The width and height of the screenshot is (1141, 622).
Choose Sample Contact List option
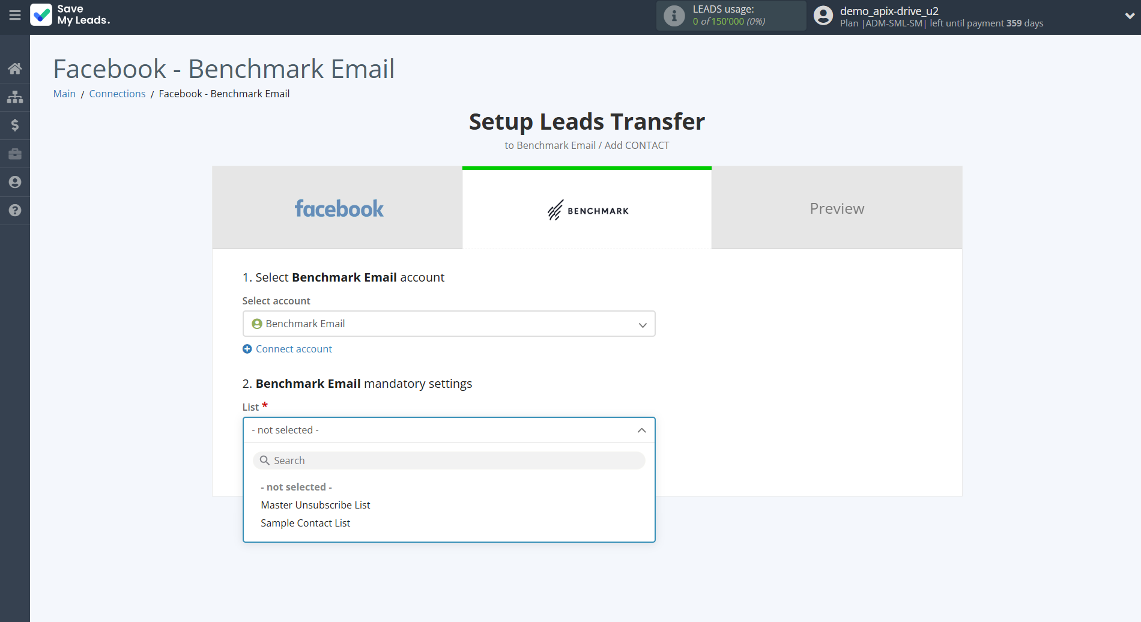[x=305, y=523]
